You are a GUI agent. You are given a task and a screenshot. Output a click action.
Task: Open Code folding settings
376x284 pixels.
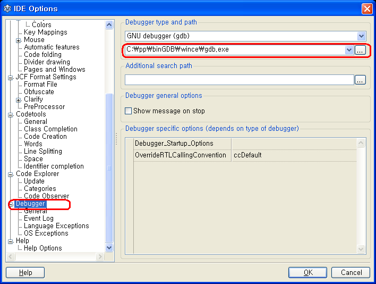(x=42, y=54)
